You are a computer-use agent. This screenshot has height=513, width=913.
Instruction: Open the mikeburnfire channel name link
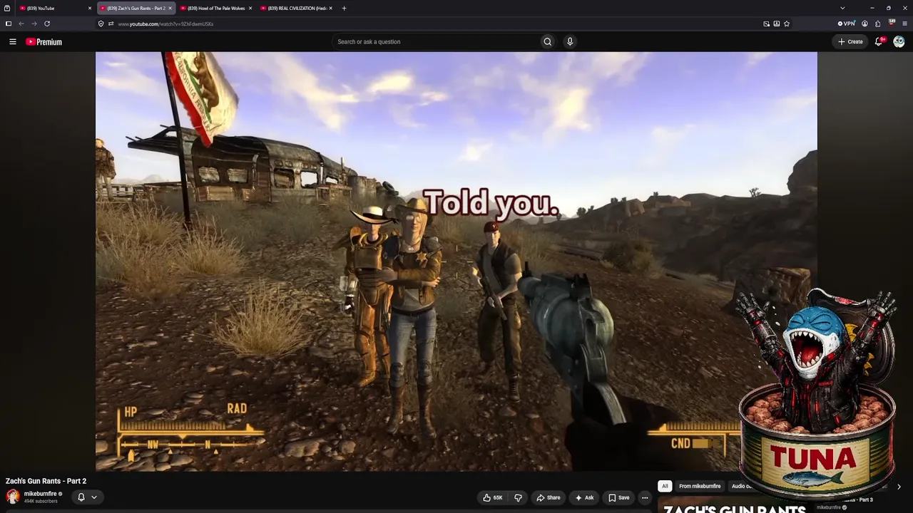(x=40, y=494)
